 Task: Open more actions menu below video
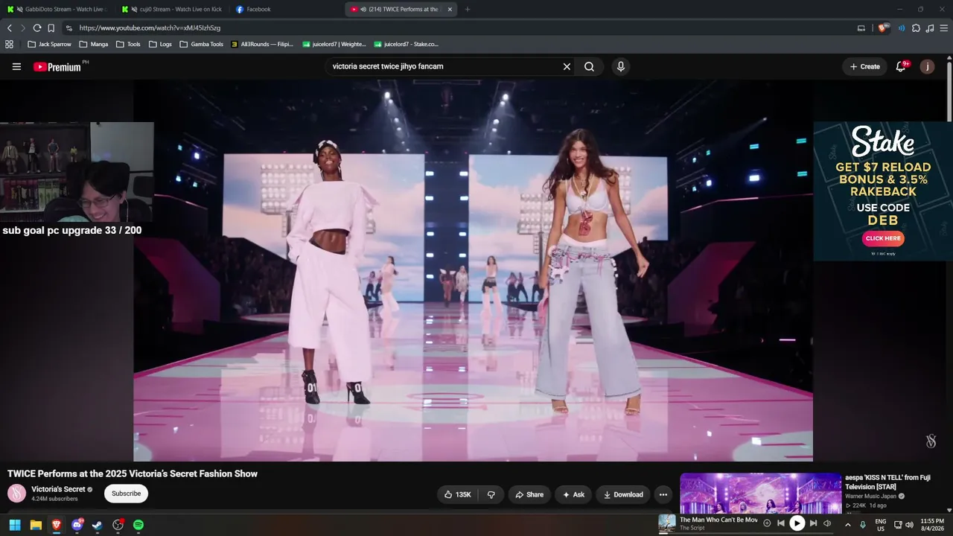(x=663, y=494)
